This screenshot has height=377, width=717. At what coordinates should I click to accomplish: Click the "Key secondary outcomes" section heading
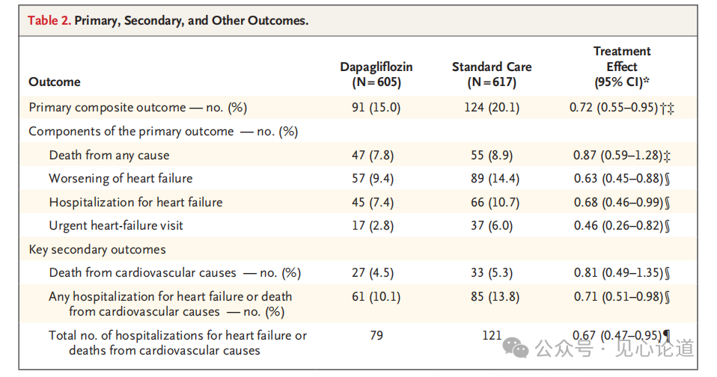(x=97, y=249)
